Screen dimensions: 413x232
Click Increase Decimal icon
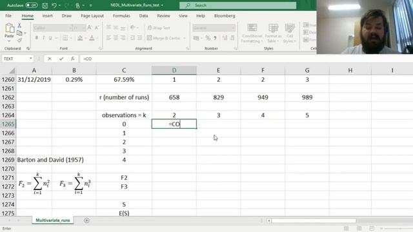(x=225, y=38)
